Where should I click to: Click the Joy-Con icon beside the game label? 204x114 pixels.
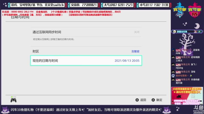coord(9,5)
